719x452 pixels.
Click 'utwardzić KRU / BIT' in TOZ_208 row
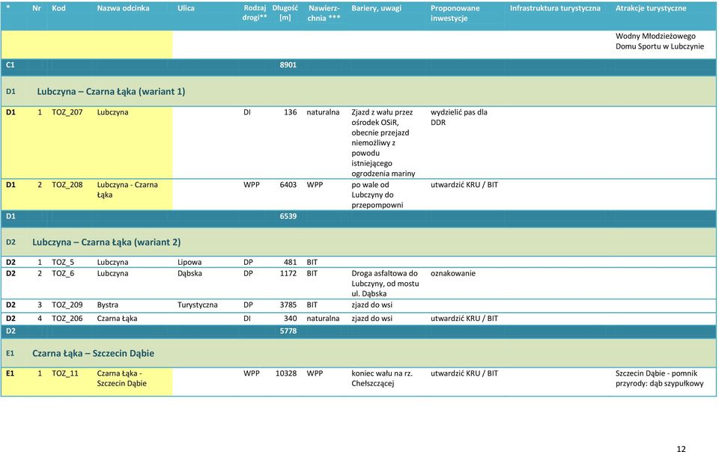(464, 185)
